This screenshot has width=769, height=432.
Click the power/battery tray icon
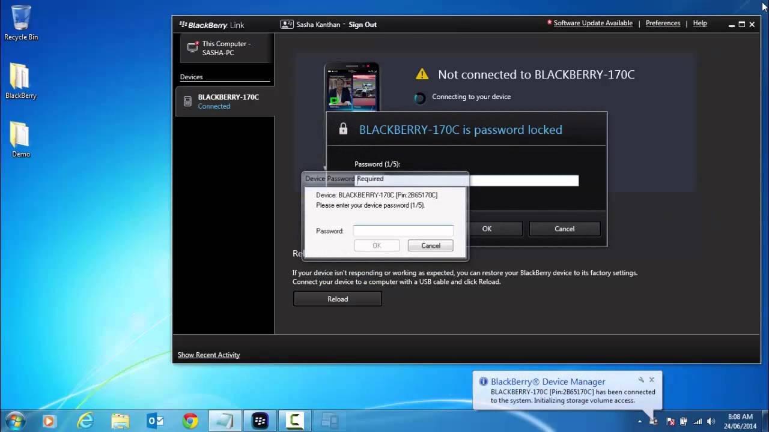684,421
